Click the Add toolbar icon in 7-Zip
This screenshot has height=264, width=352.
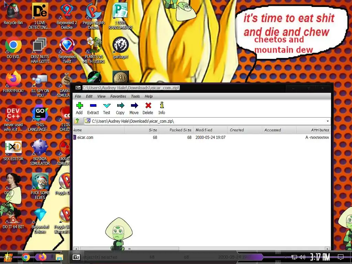[79, 108]
